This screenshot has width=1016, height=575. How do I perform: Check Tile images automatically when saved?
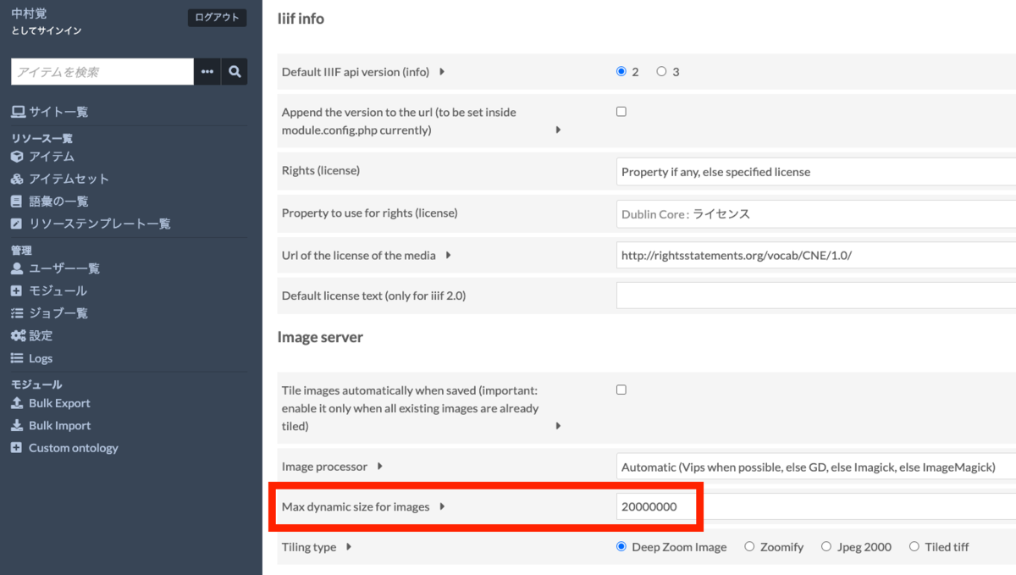[x=621, y=390]
